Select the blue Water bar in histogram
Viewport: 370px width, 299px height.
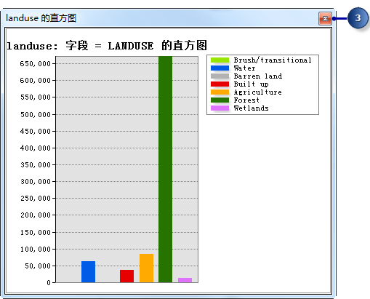(x=88, y=271)
